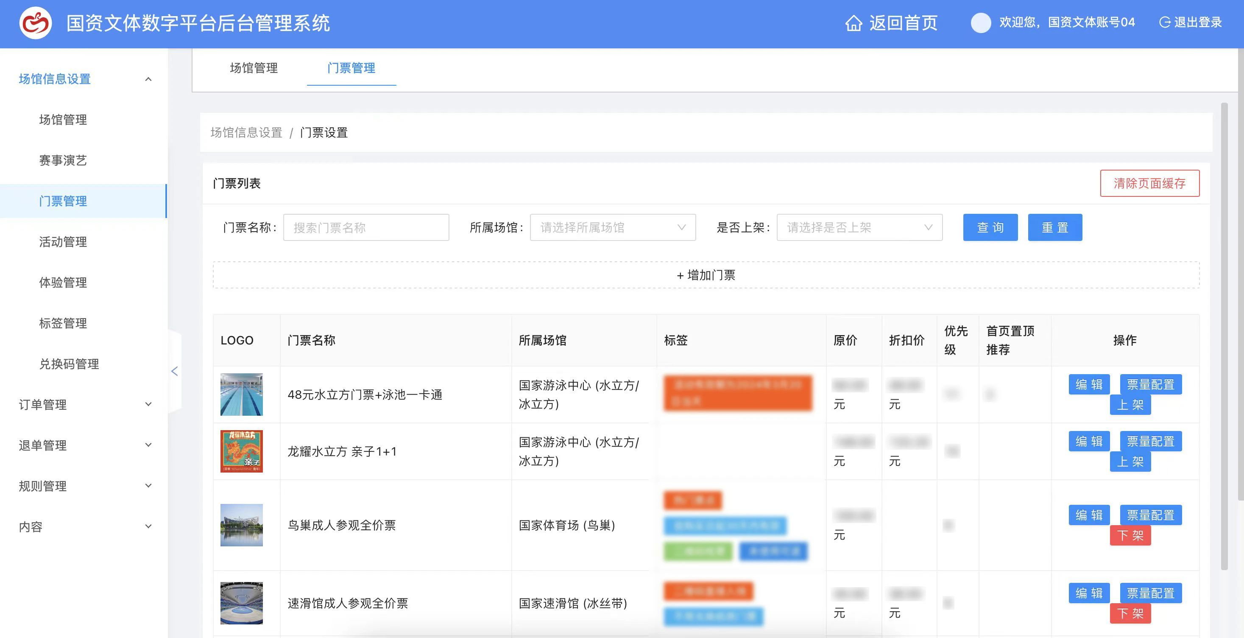Click the ticket name 鸟巢成人参观全价票
1244x638 pixels.
pos(341,526)
